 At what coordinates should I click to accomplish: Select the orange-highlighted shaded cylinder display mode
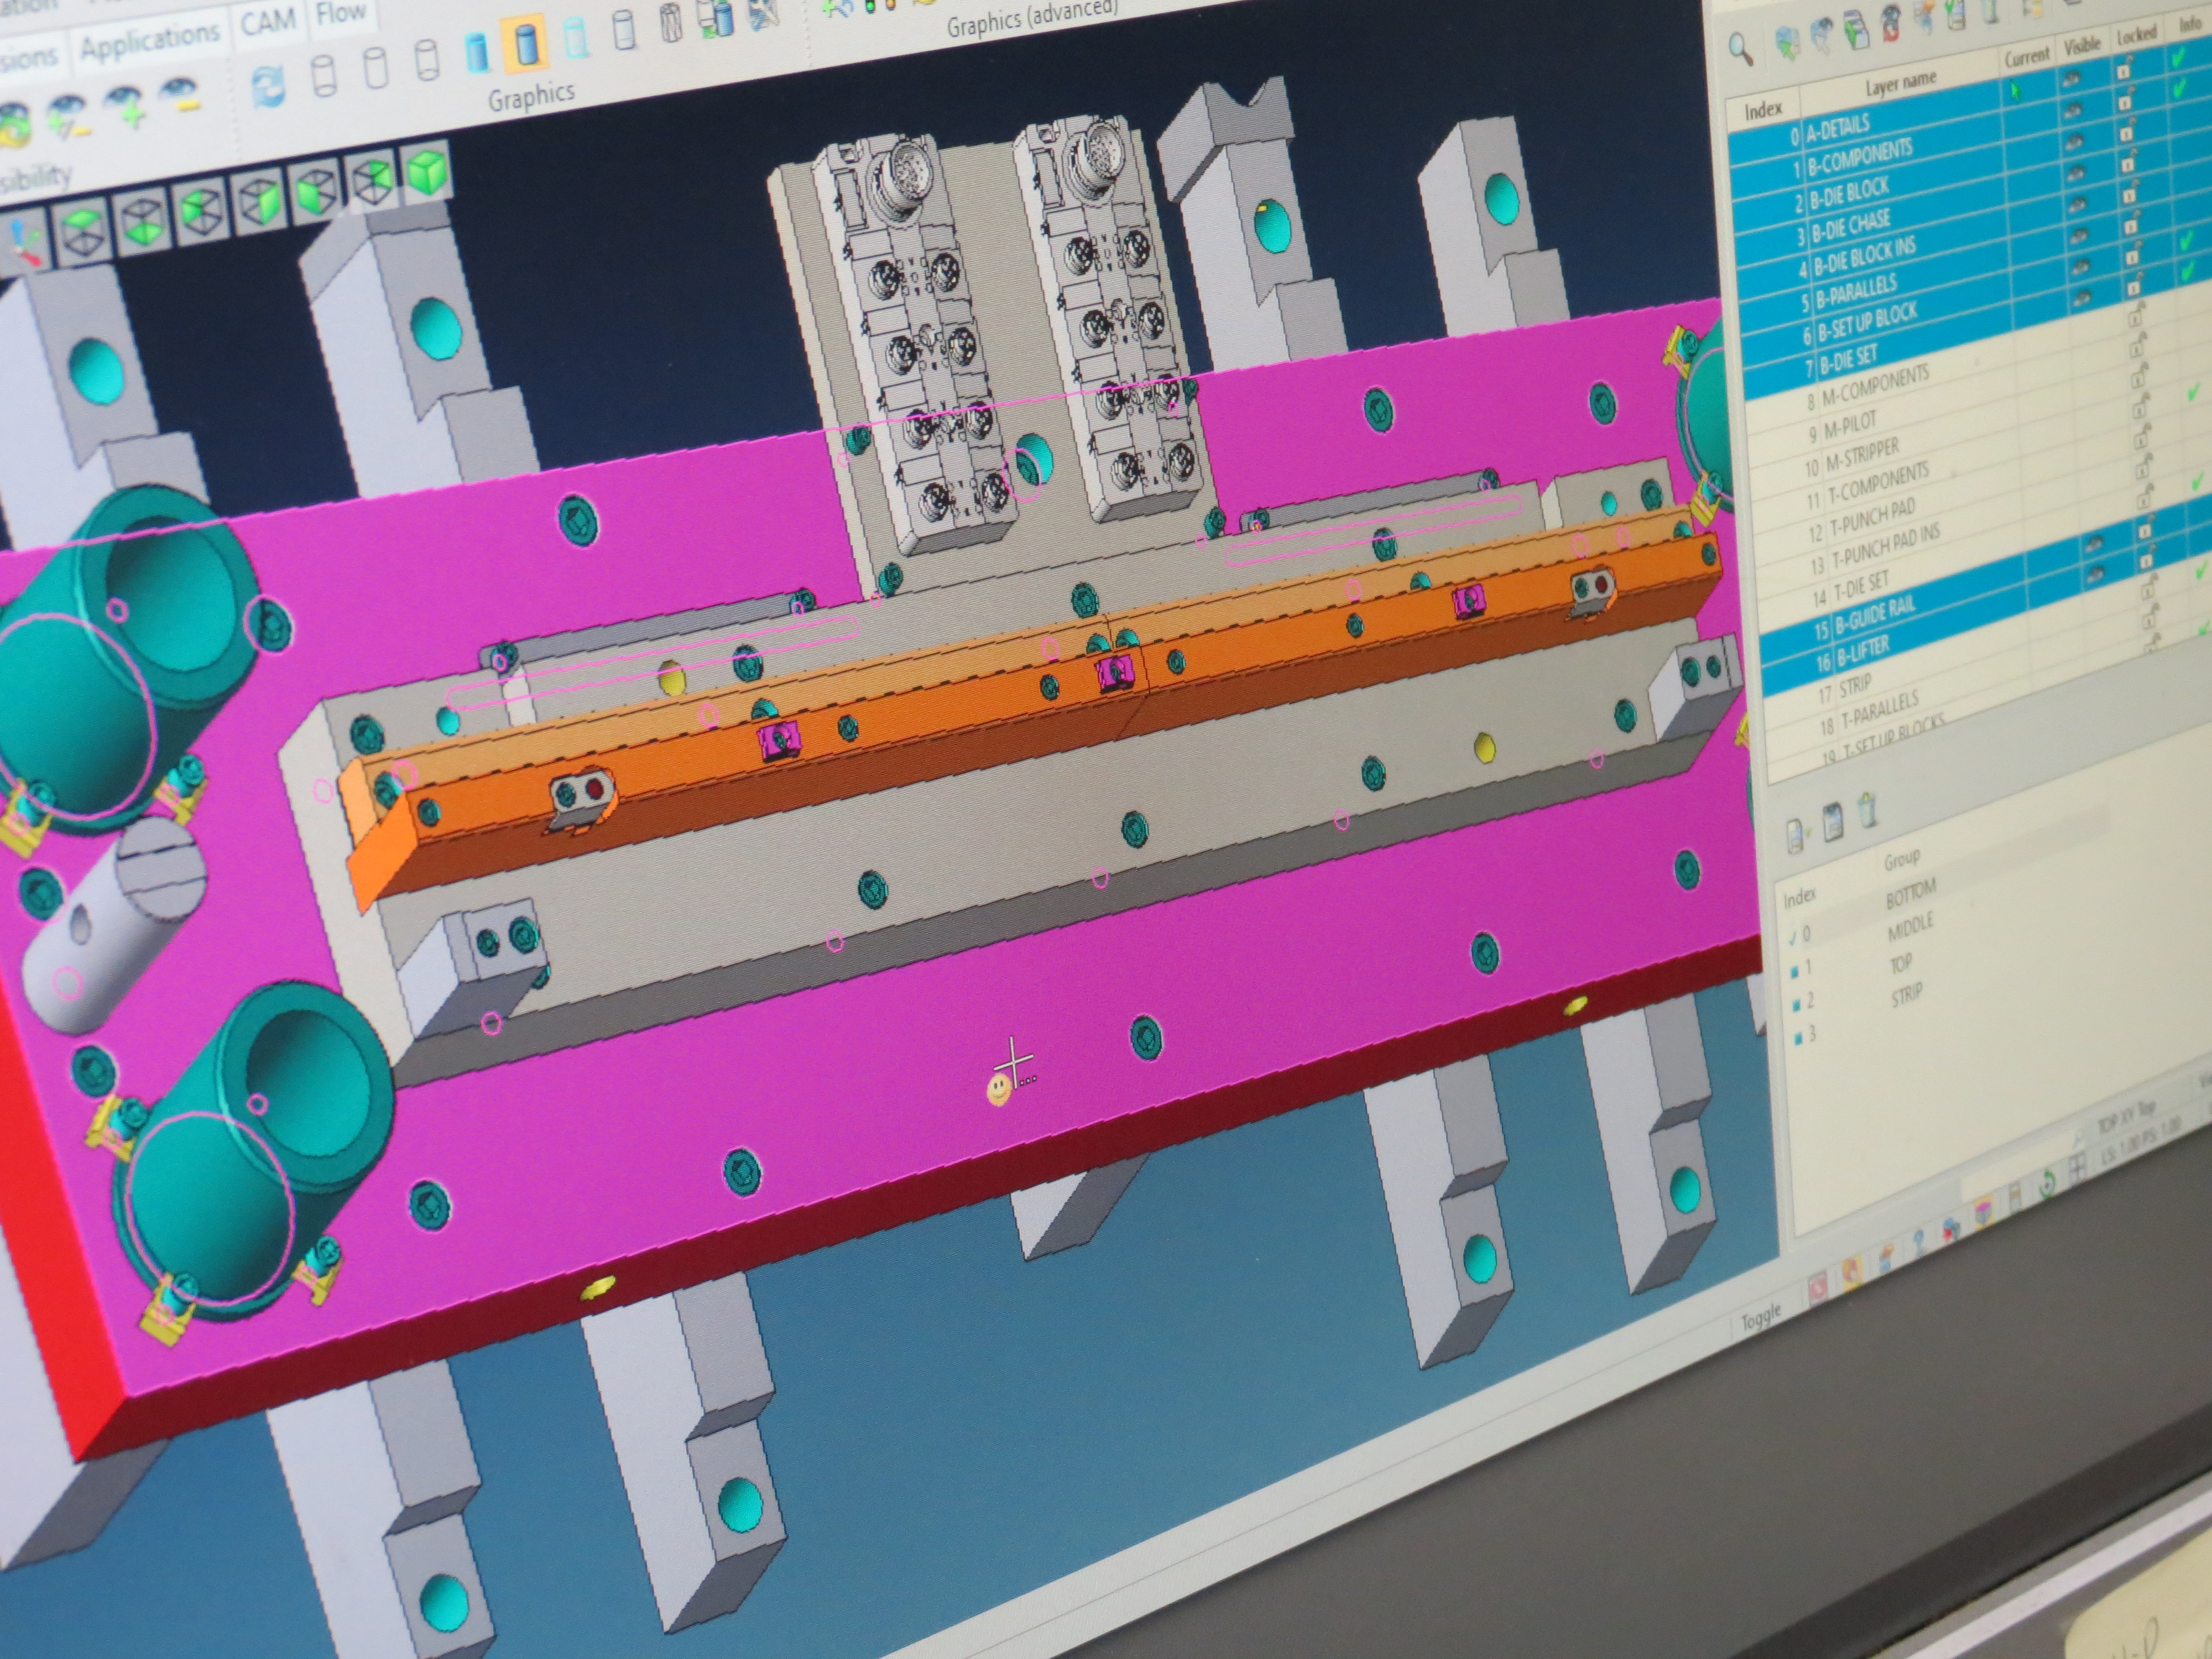(526, 44)
